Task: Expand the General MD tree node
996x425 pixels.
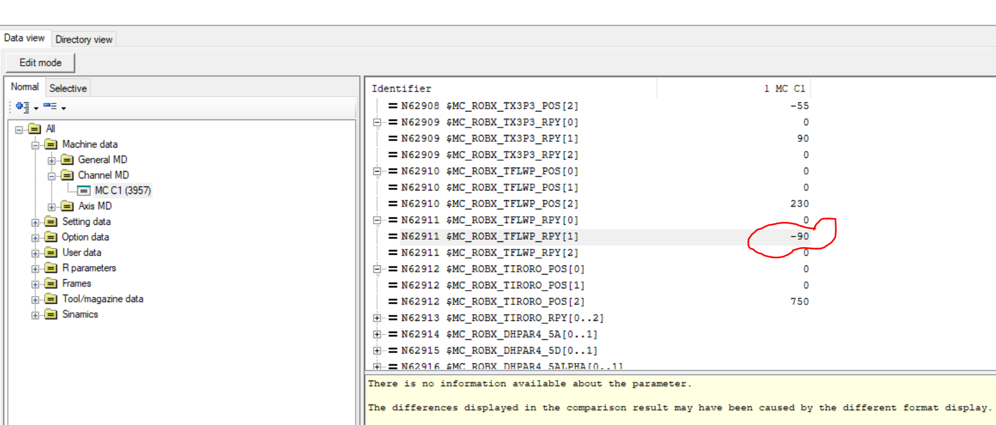Action: [52, 160]
